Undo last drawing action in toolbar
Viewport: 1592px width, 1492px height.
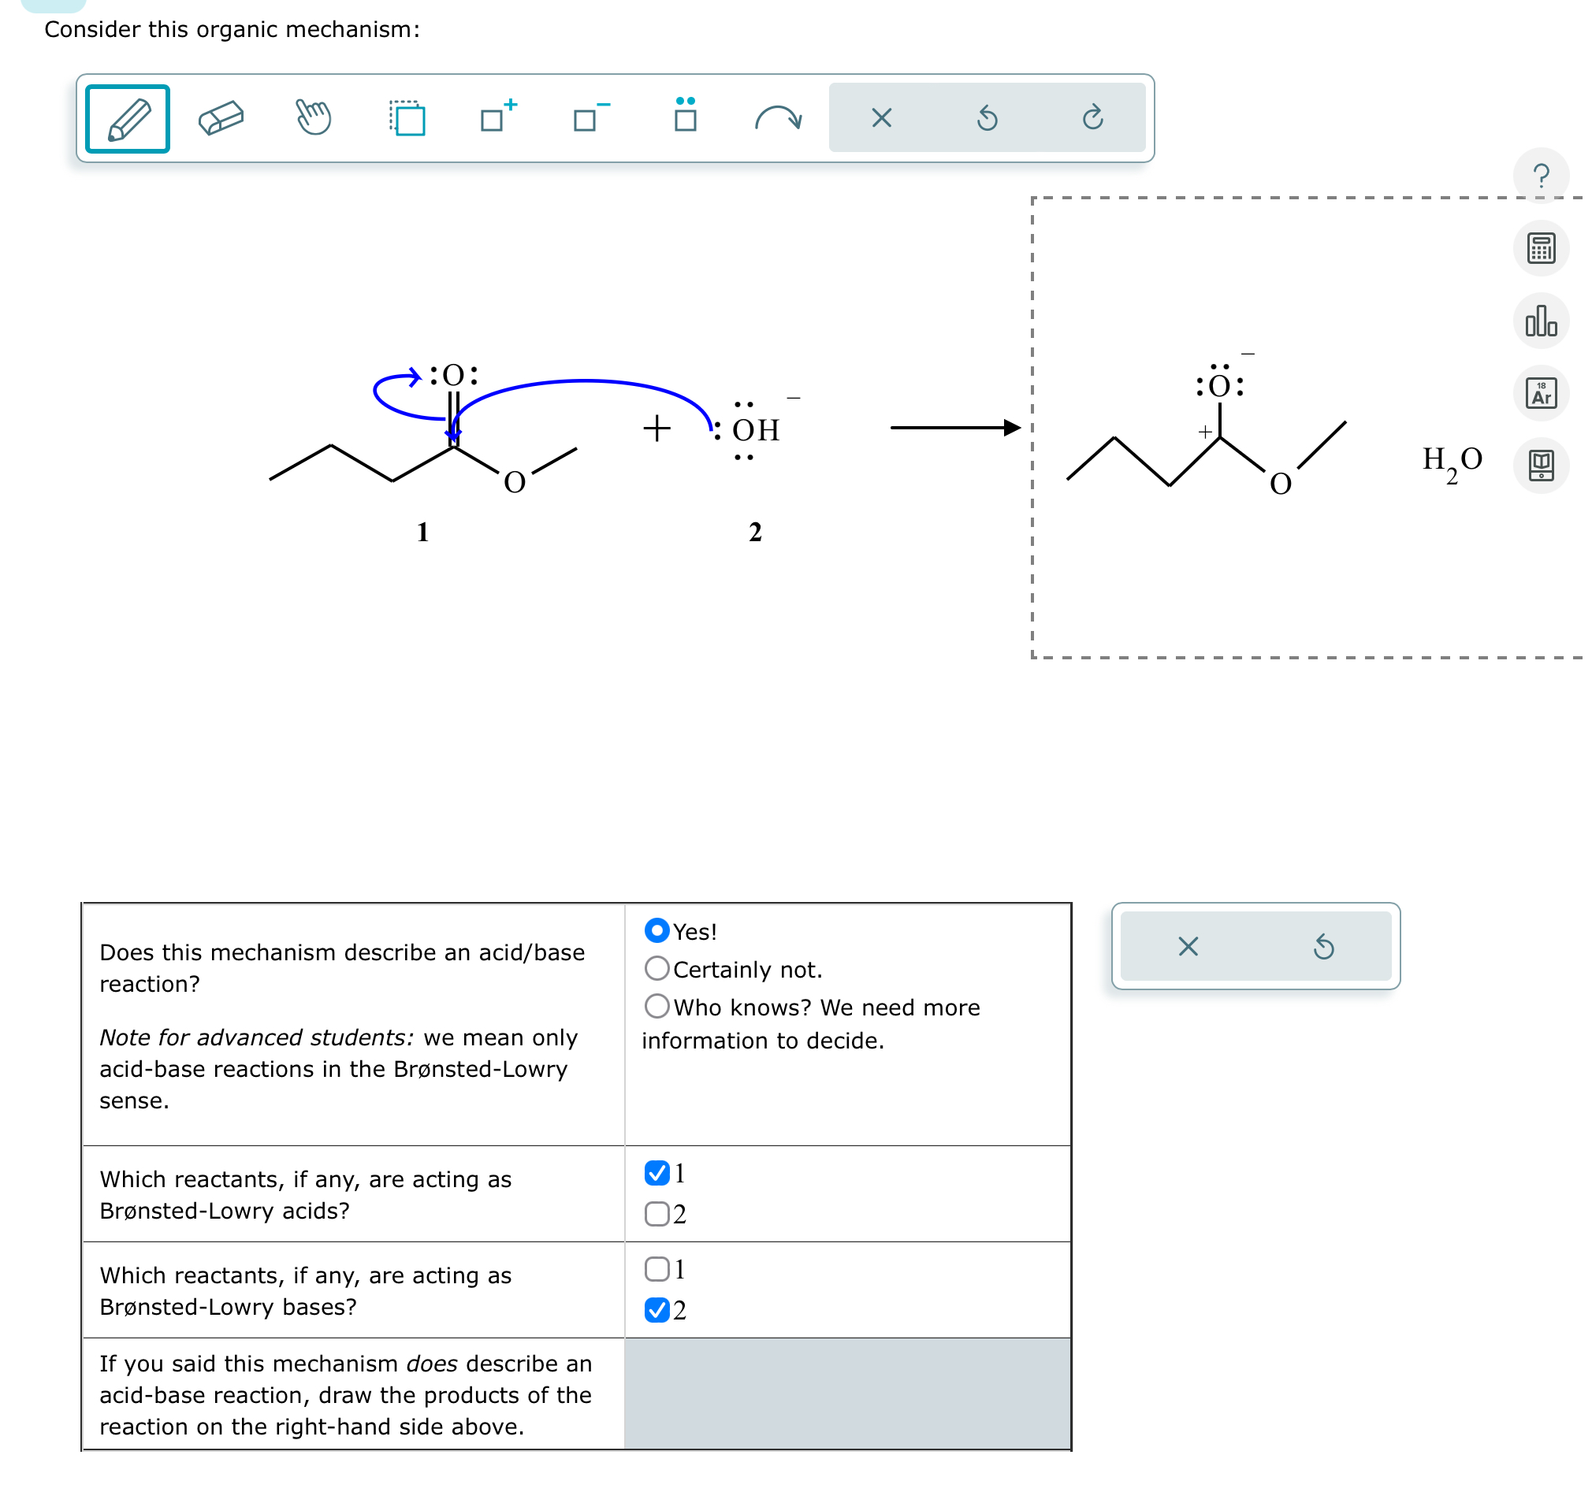pyautogui.click(x=988, y=118)
